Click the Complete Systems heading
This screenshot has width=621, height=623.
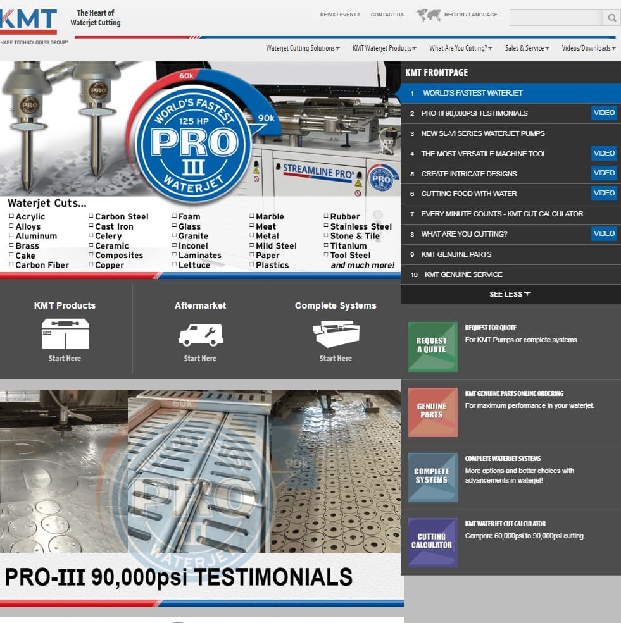click(336, 305)
